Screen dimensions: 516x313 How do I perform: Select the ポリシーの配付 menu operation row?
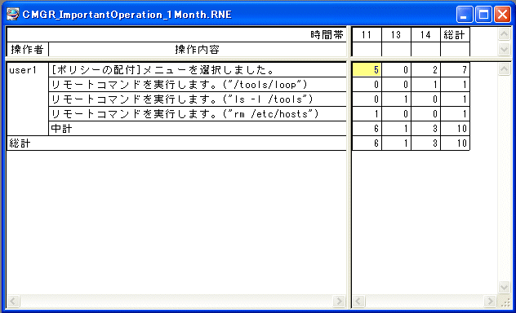tap(198, 69)
